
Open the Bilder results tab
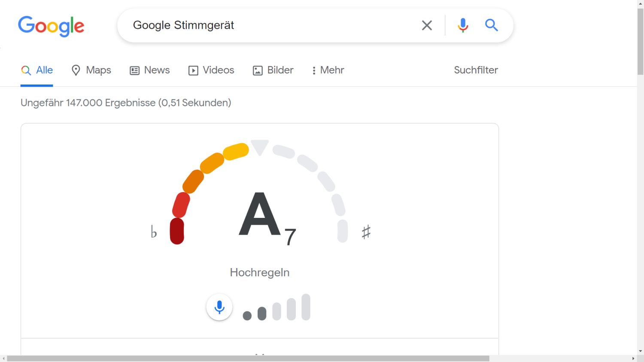(273, 70)
